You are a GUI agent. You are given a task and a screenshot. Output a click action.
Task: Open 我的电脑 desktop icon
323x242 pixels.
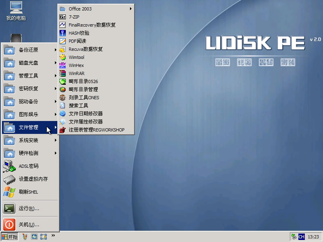pos(16,11)
